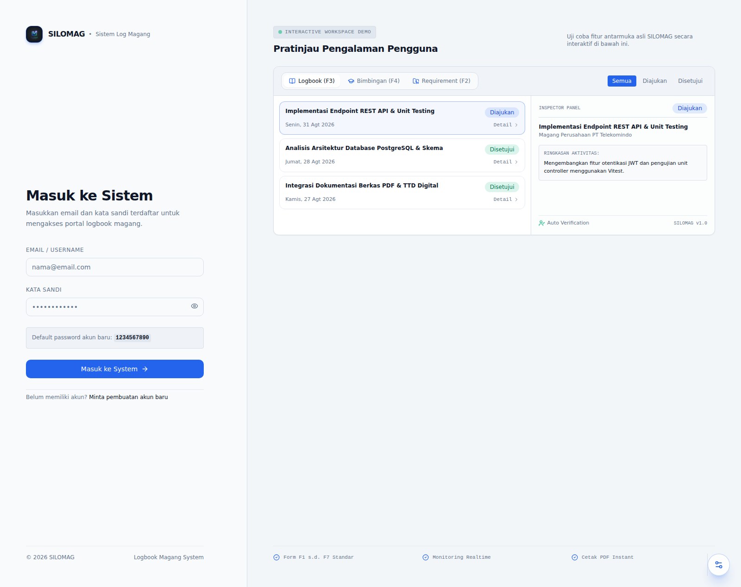Switch to the Logbook (F3) tab
The width and height of the screenshot is (741, 587).
click(x=312, y=81)
